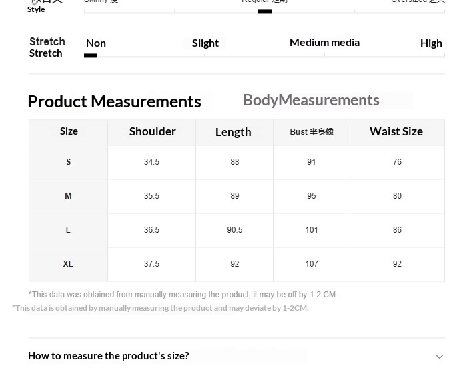
Task: Select the High stretch level label
Action: coord(431,43)
